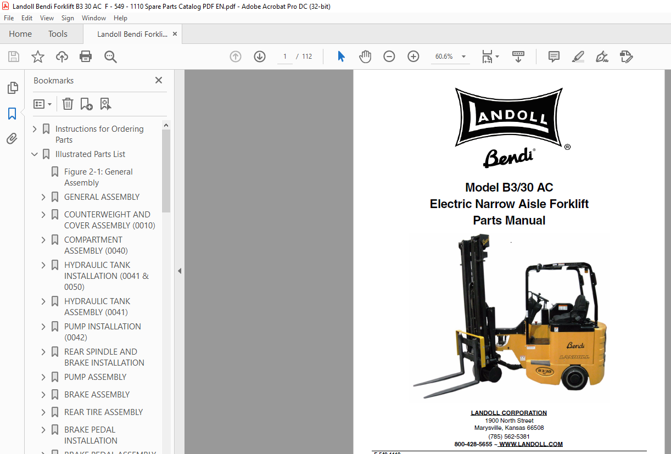The image size is (671, 454).
Task: Close the Bookmarks panel
Action: click(x=159, y=80)
